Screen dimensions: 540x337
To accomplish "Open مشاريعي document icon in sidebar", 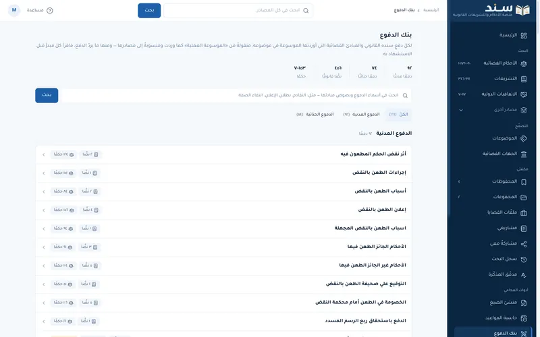I will [524, 228].
